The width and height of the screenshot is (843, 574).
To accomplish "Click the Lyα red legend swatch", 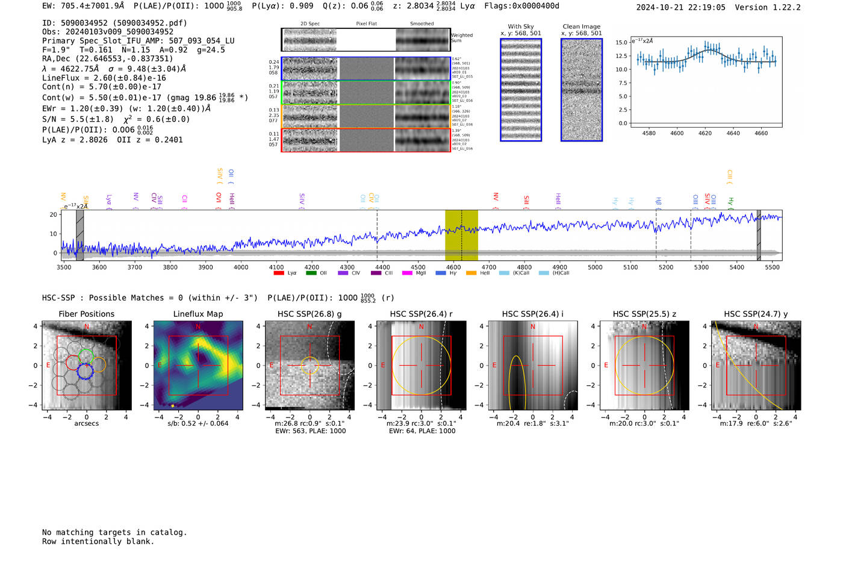I will point(279,273).
